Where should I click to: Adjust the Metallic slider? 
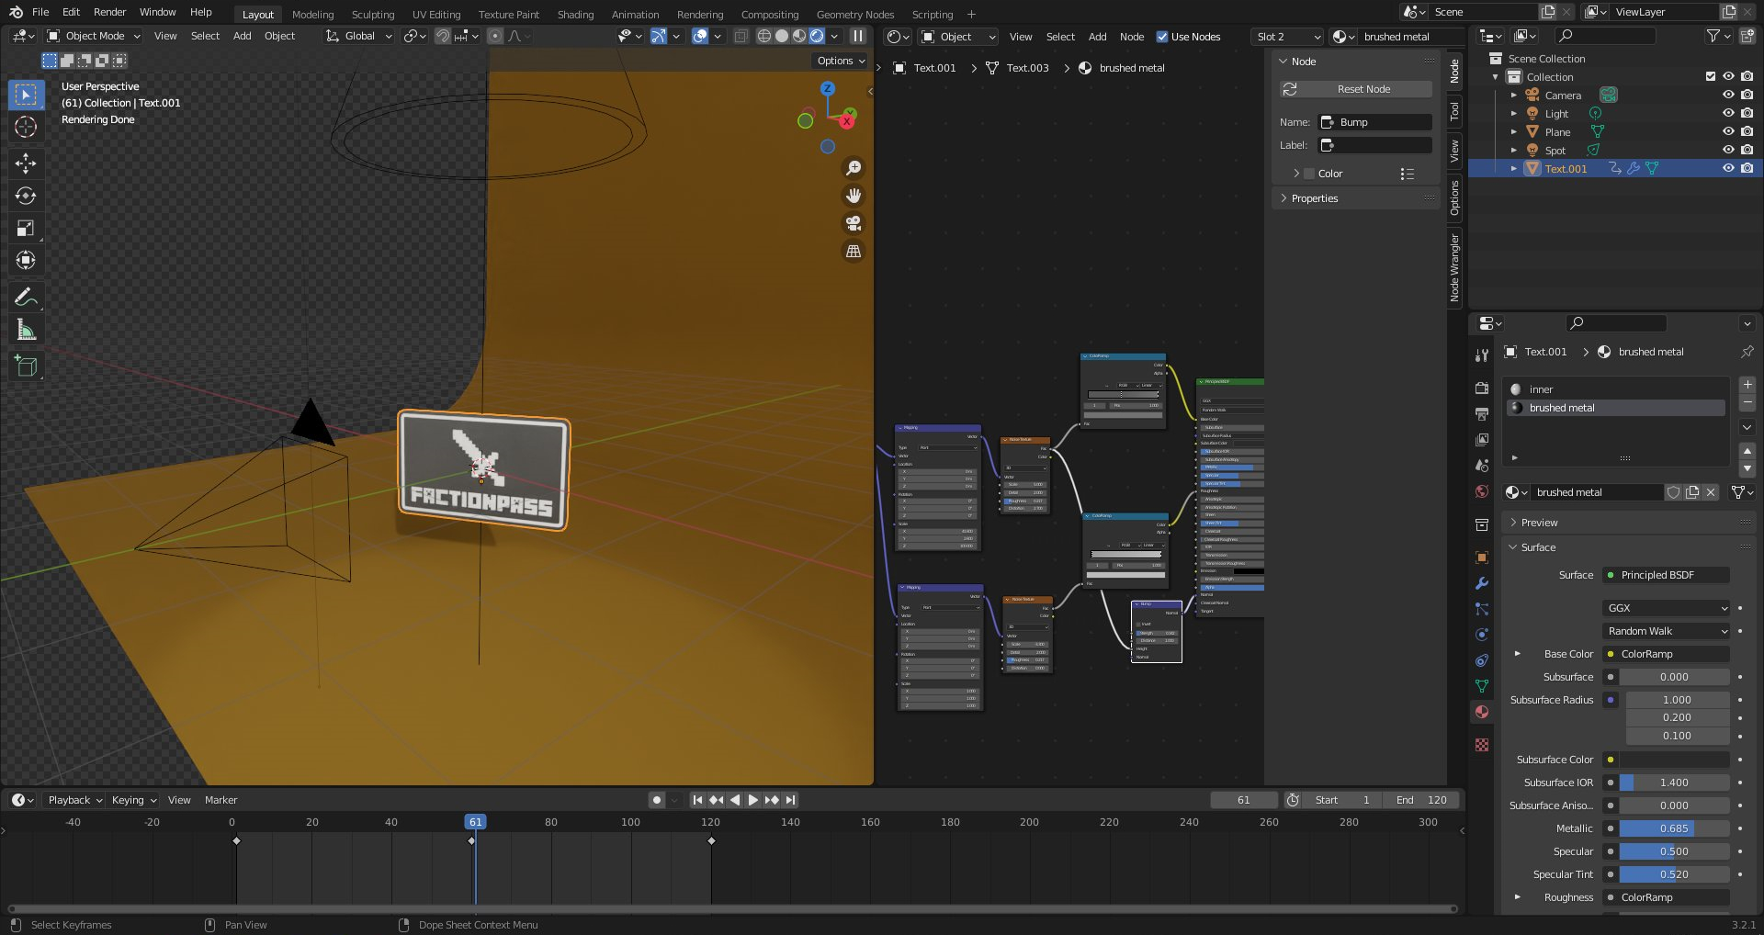1674,828
